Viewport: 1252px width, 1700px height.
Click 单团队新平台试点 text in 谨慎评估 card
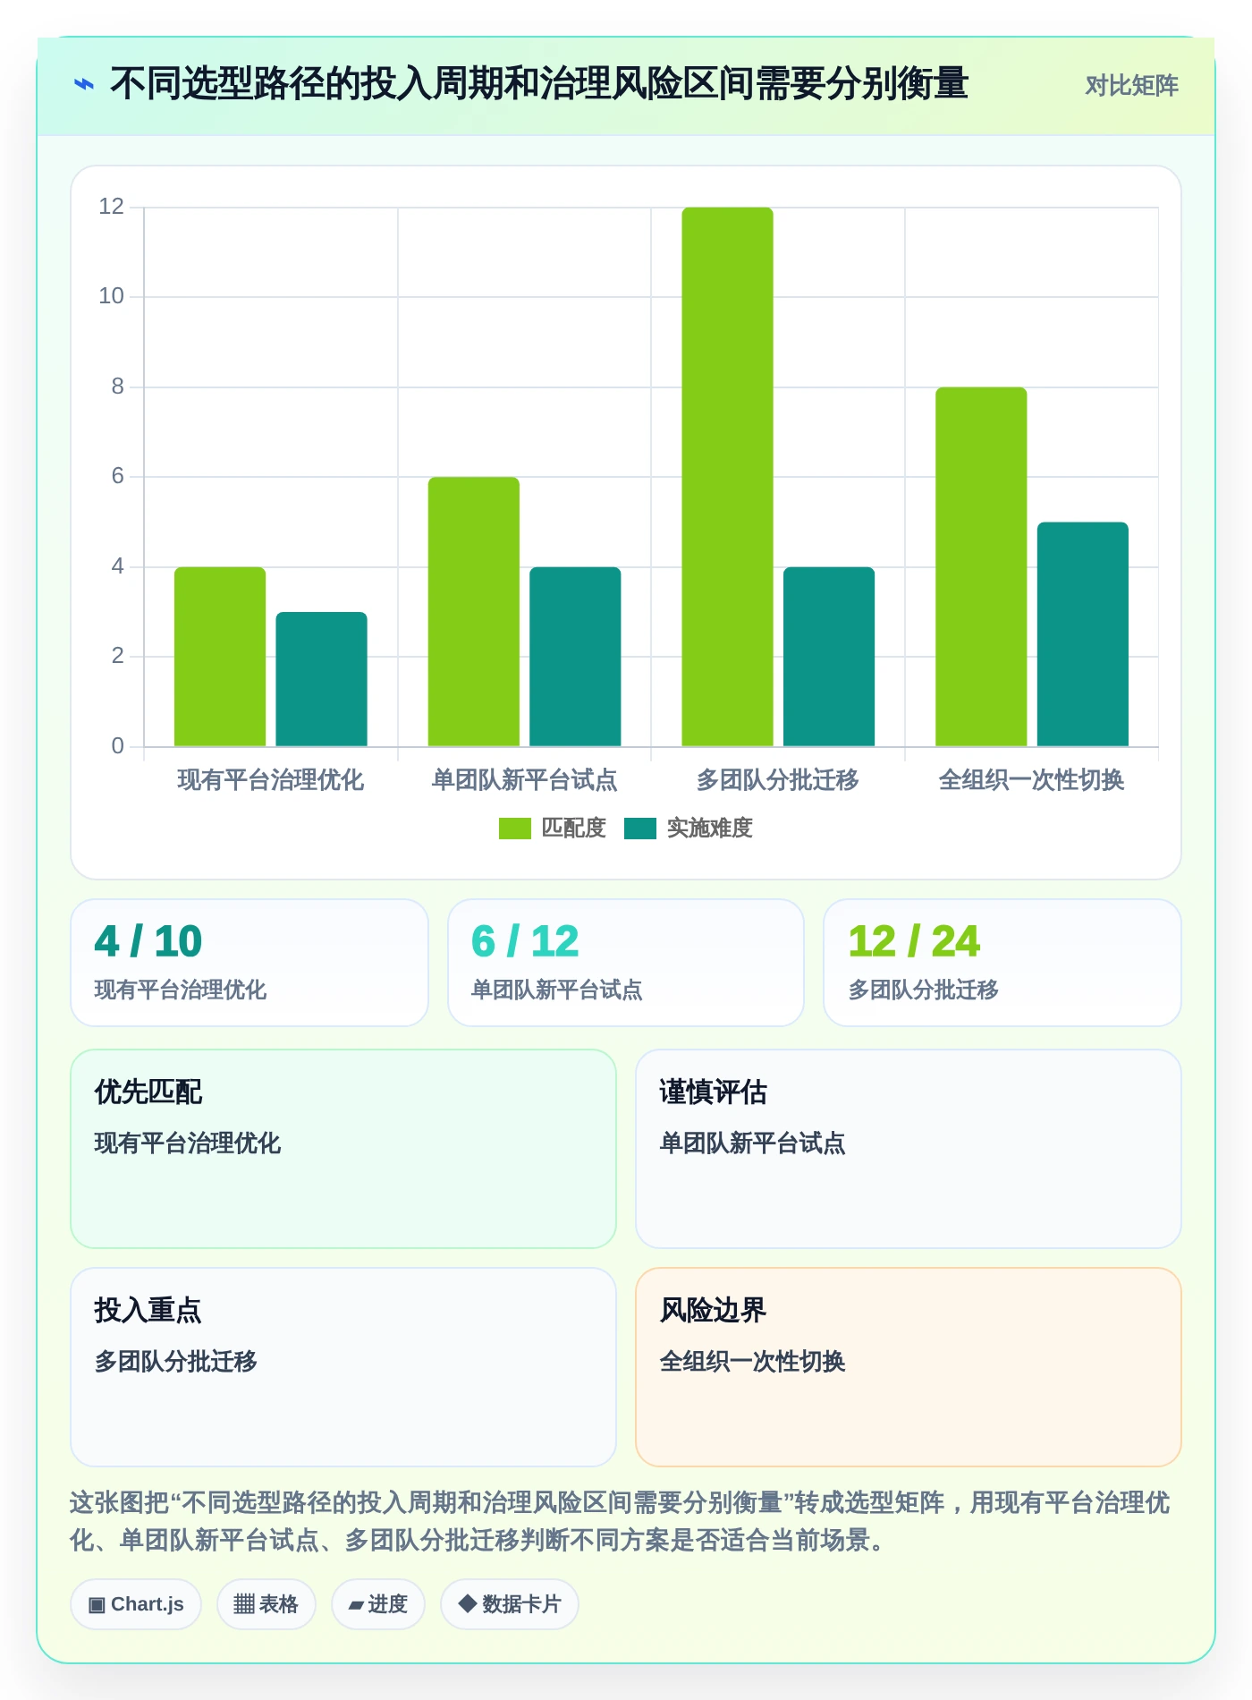[753, 1143]
